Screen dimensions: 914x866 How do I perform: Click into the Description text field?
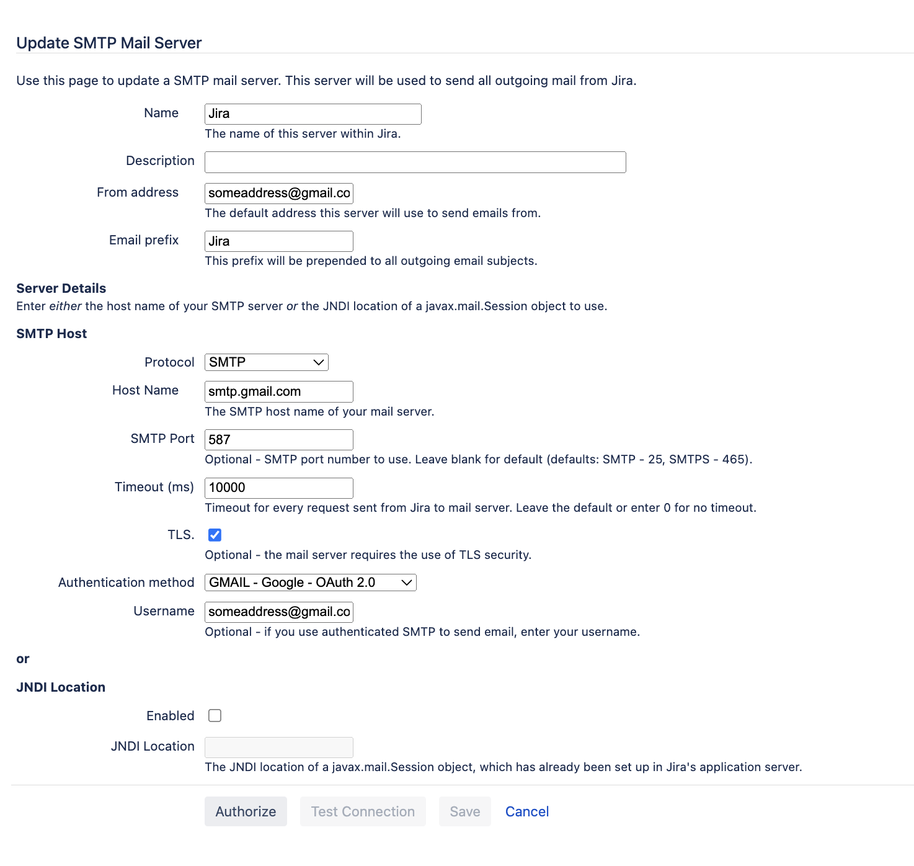click(415, 162)
